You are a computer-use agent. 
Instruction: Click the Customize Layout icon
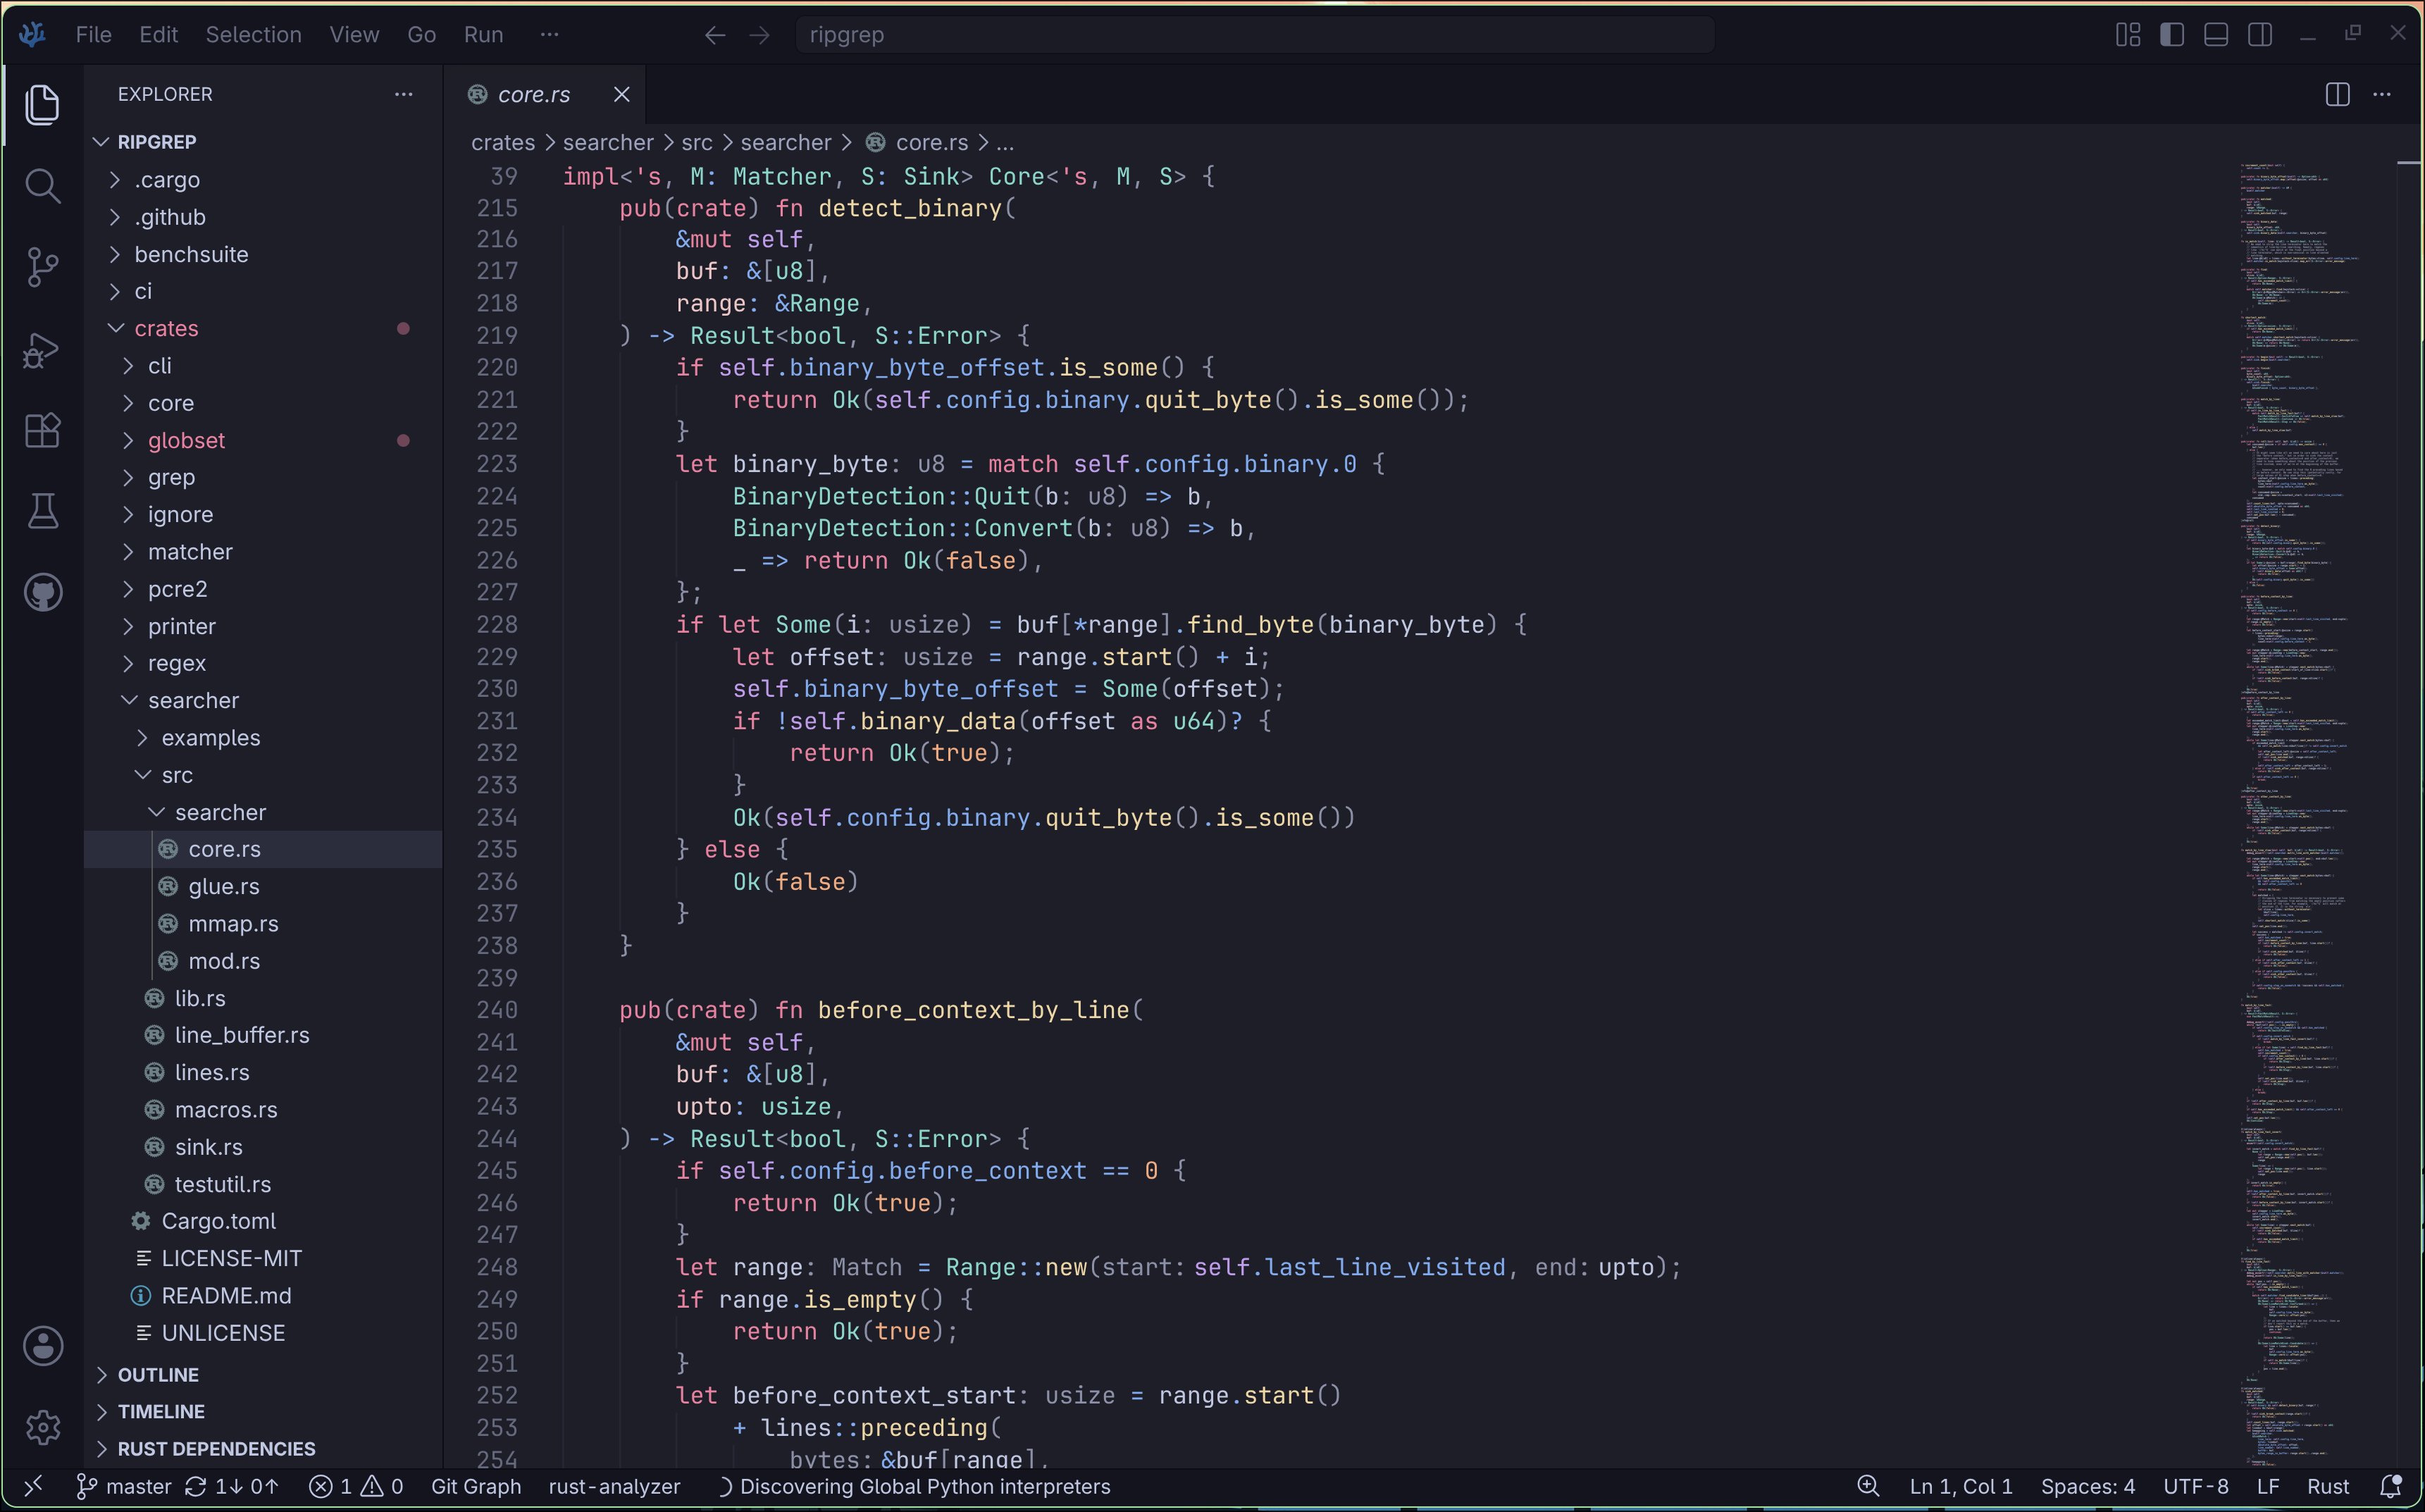coord(2127,35)
